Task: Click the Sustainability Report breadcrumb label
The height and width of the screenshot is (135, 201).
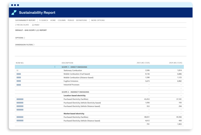Action: coord(25,20)
